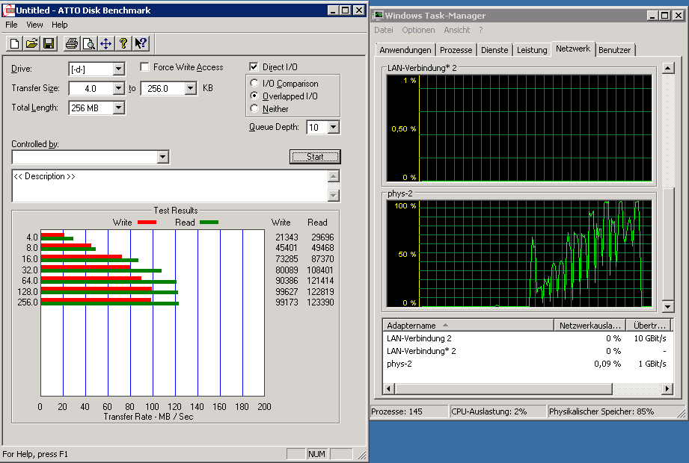Open the Transfer Size end dropdown 256.0
This screenshot has width=689, height=463.
coord(190,88)
